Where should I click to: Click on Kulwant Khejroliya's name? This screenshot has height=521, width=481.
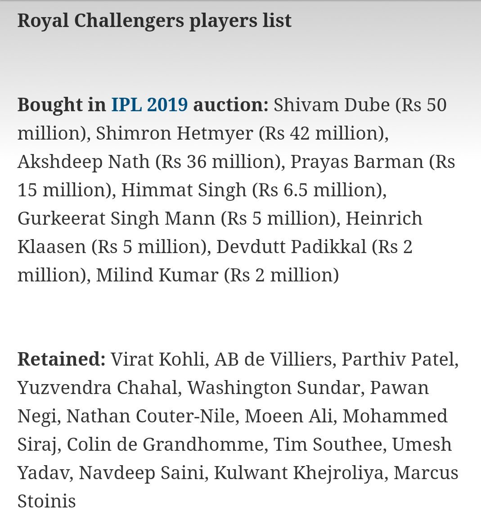(298, 473)
